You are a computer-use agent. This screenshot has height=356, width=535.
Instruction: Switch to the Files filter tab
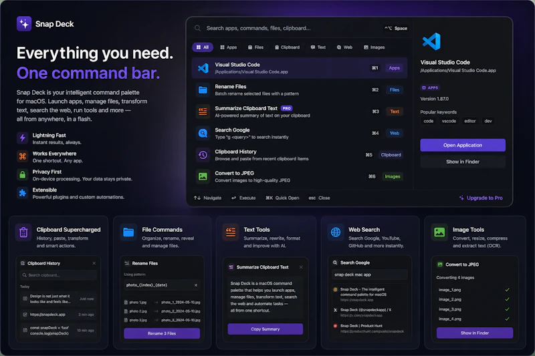255,47
